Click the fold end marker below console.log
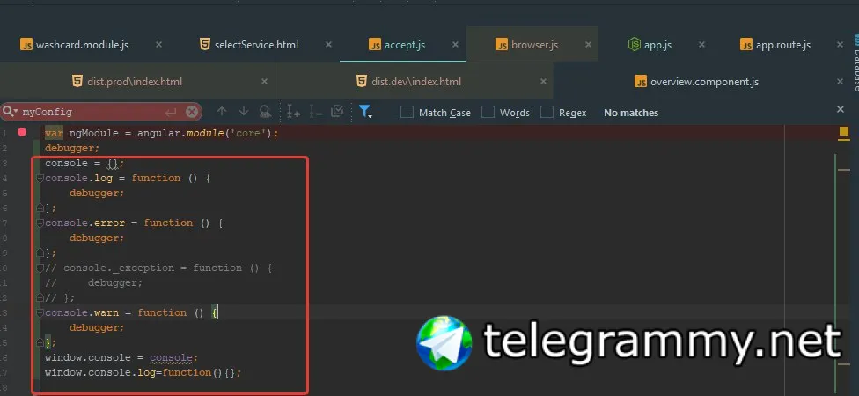 pyautogui.click(x=40, y=208)
